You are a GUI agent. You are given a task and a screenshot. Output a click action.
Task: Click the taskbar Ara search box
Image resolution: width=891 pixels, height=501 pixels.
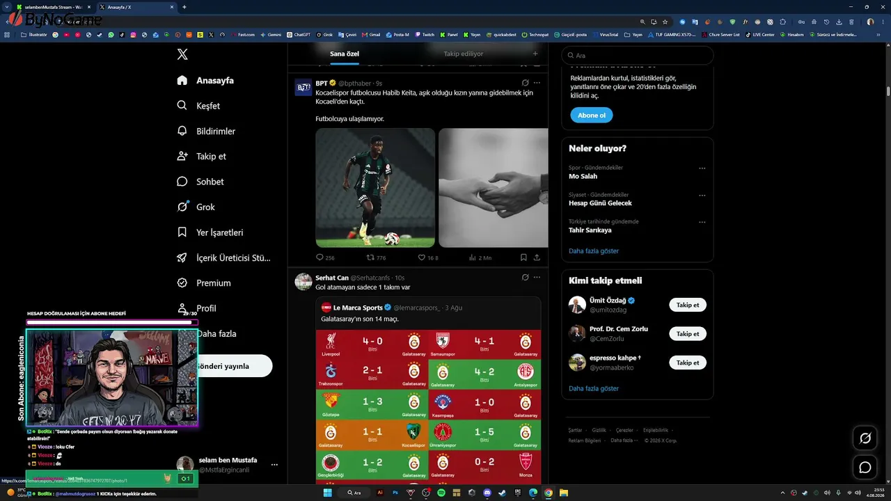click(x=355, y=493)
